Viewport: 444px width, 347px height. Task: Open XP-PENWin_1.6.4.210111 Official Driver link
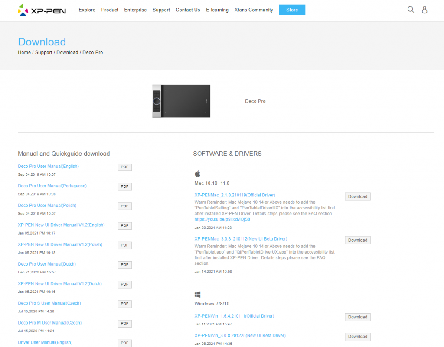(x=234, y=316)
